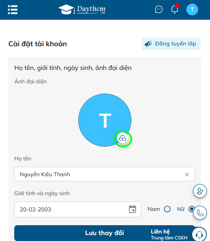The width and height of the screenshot is (210, 241).
Task: Open the headset support center icon
Action: click(199, 234)
